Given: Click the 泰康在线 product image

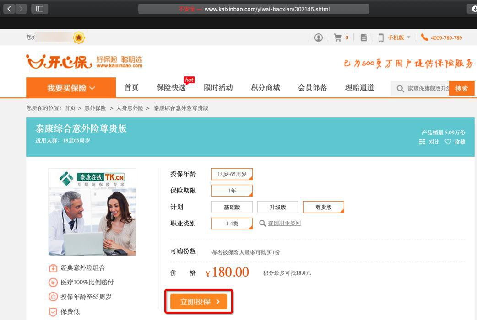Looking at the screenshot, I should [92, 212].
